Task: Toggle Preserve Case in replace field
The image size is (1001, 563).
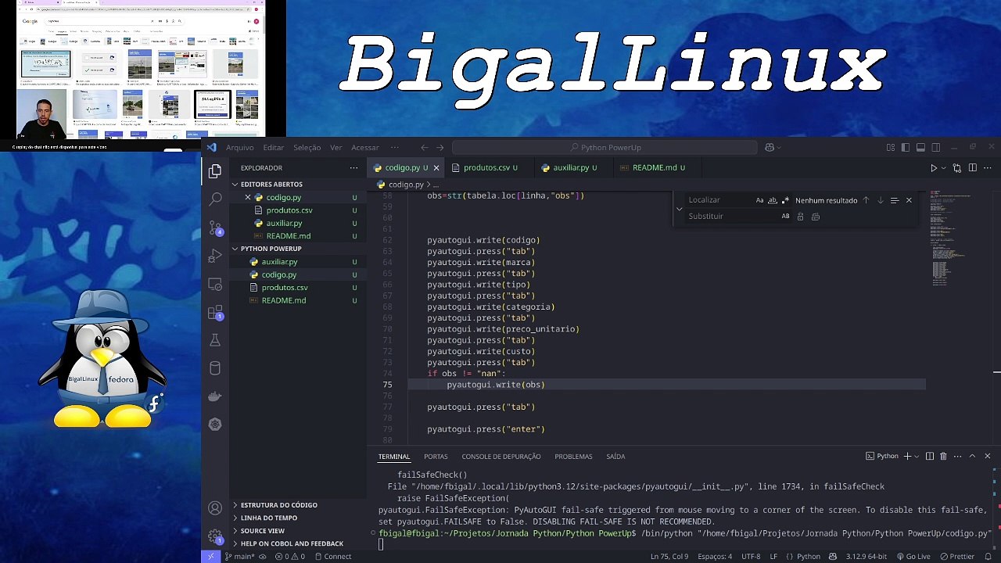Action: tap(785, 217)
